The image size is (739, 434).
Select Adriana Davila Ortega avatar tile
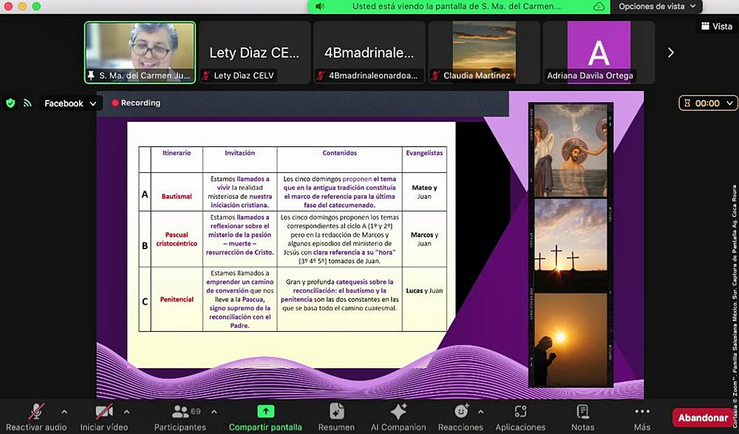[x=599, y=52]
